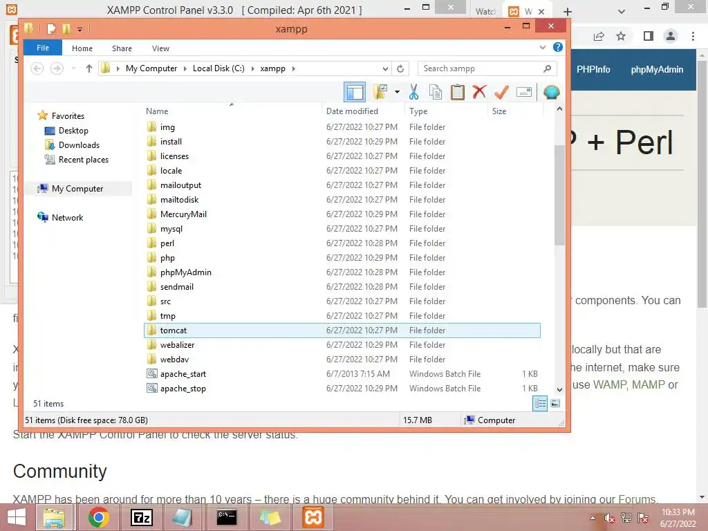The image size is (708, 531).
Task: Click the Paste clipboard icon
Action: coord(458,92)
